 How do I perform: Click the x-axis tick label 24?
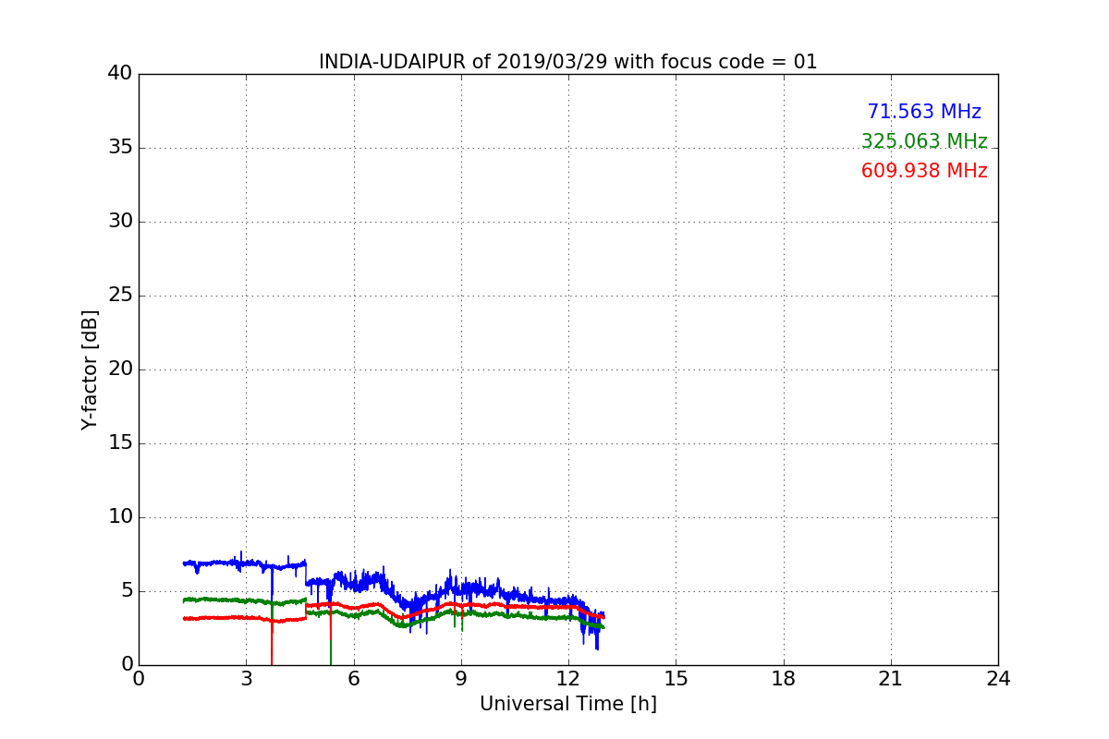[x=998, y=679]
